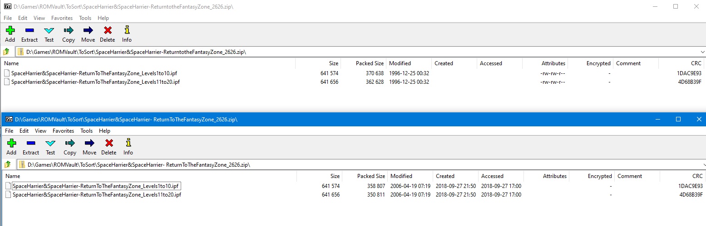
Task: Select Levels11to20.ipf file in top window
Action: [95, 82]
